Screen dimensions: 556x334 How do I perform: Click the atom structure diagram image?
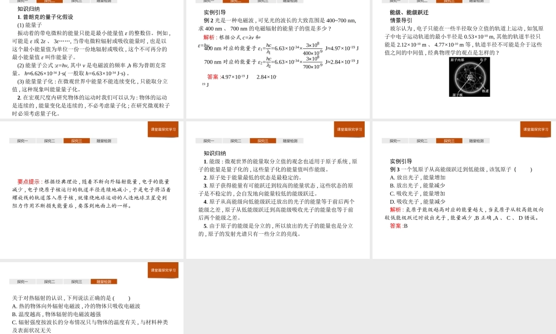(x=469, y=77)
